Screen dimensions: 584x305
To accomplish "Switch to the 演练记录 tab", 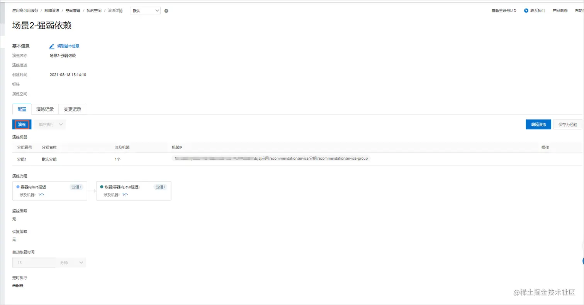I will click(45, 109).
